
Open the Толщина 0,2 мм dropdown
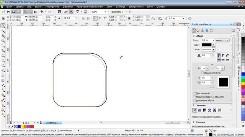214,40
